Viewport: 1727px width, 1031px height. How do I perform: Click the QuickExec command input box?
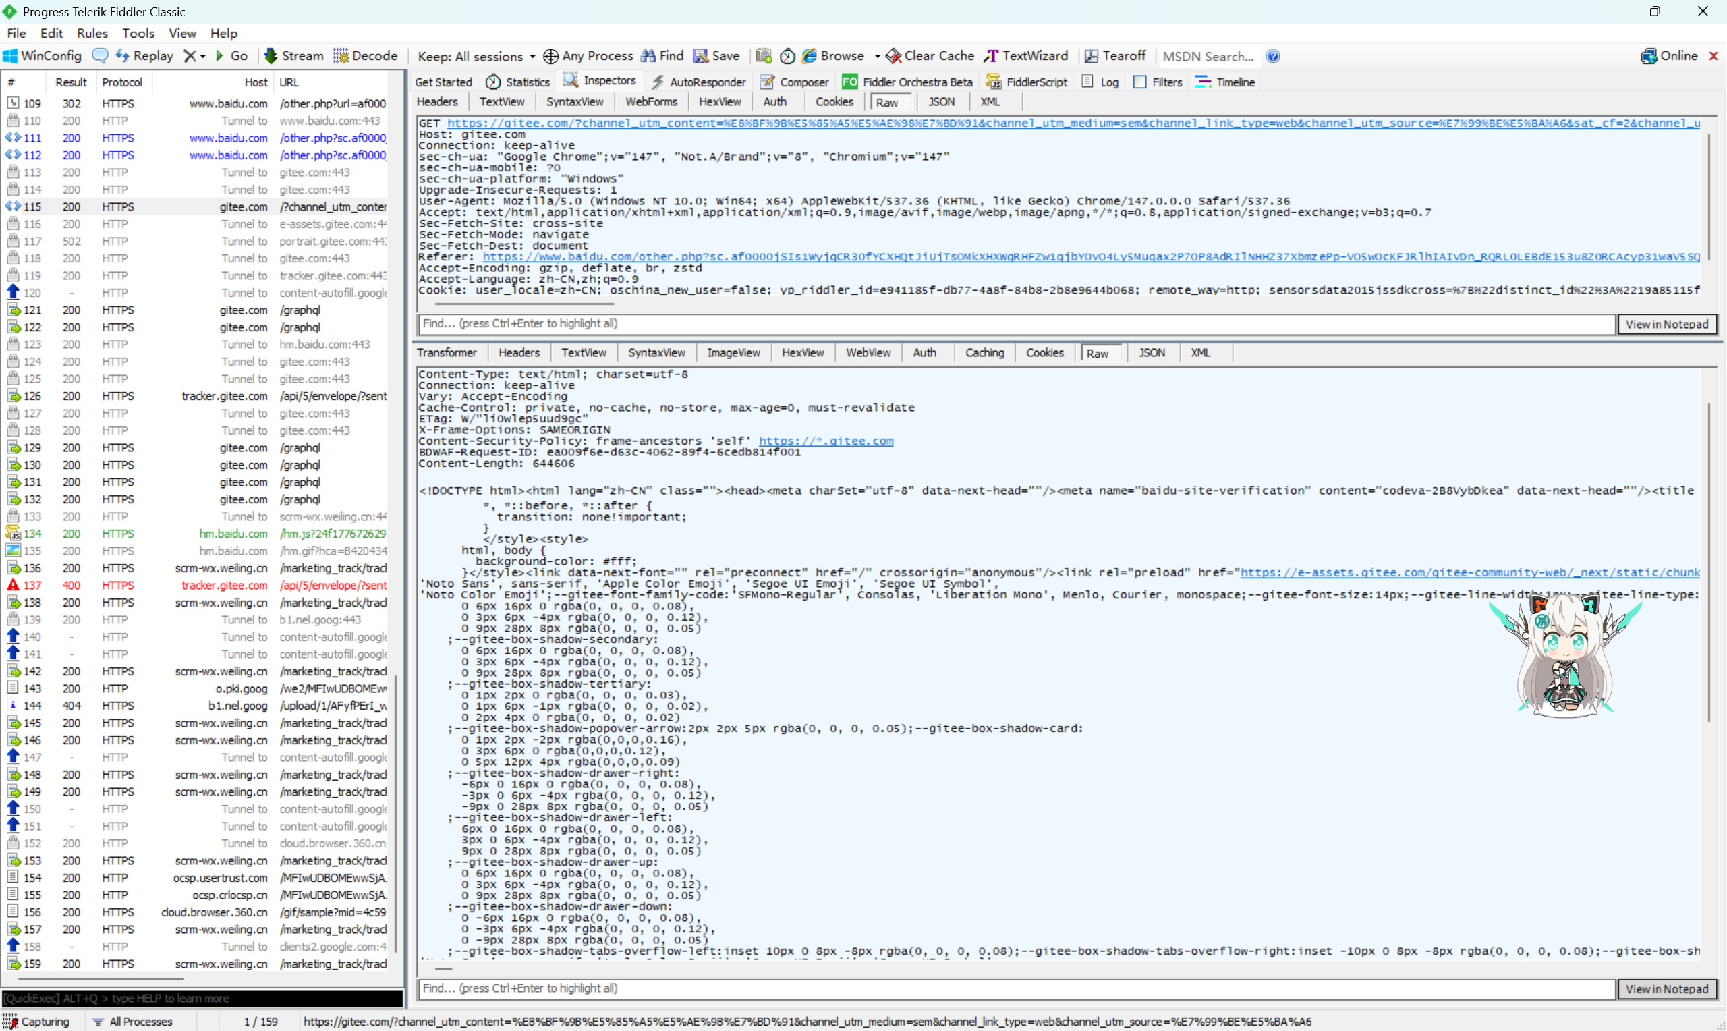(202, 999)
